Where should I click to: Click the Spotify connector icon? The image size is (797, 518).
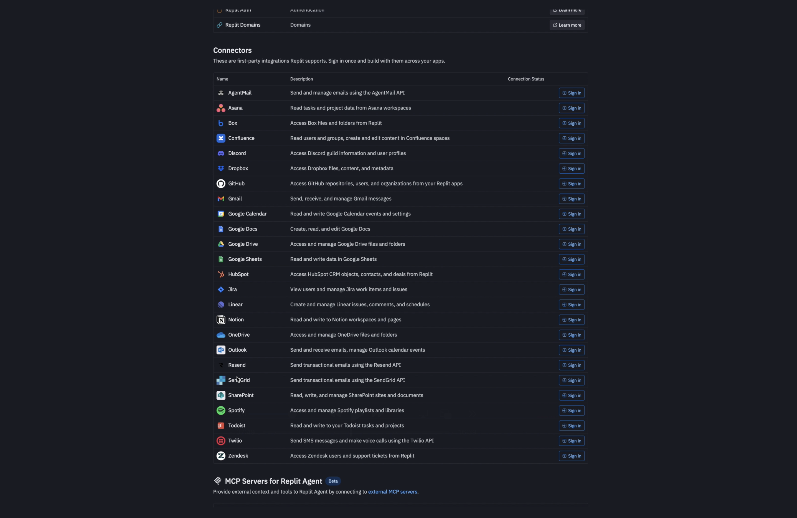[221, 410]
